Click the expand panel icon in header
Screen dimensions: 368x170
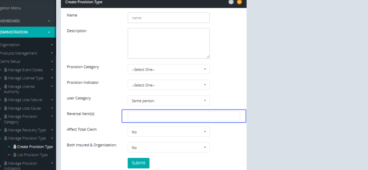pos(231,2)
